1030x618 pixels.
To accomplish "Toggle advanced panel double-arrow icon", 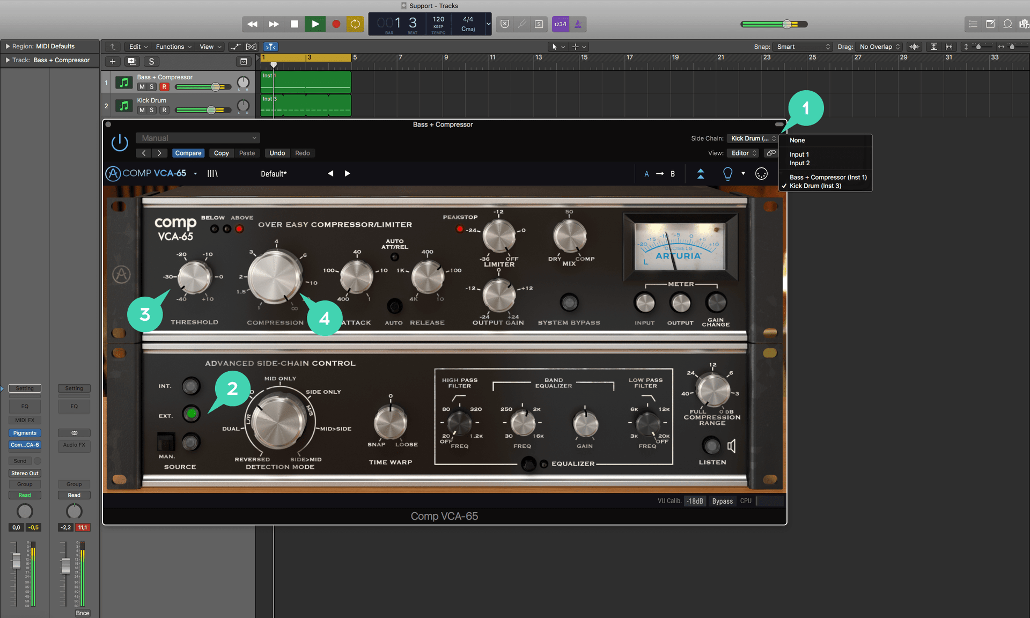I will pos(701,174).
